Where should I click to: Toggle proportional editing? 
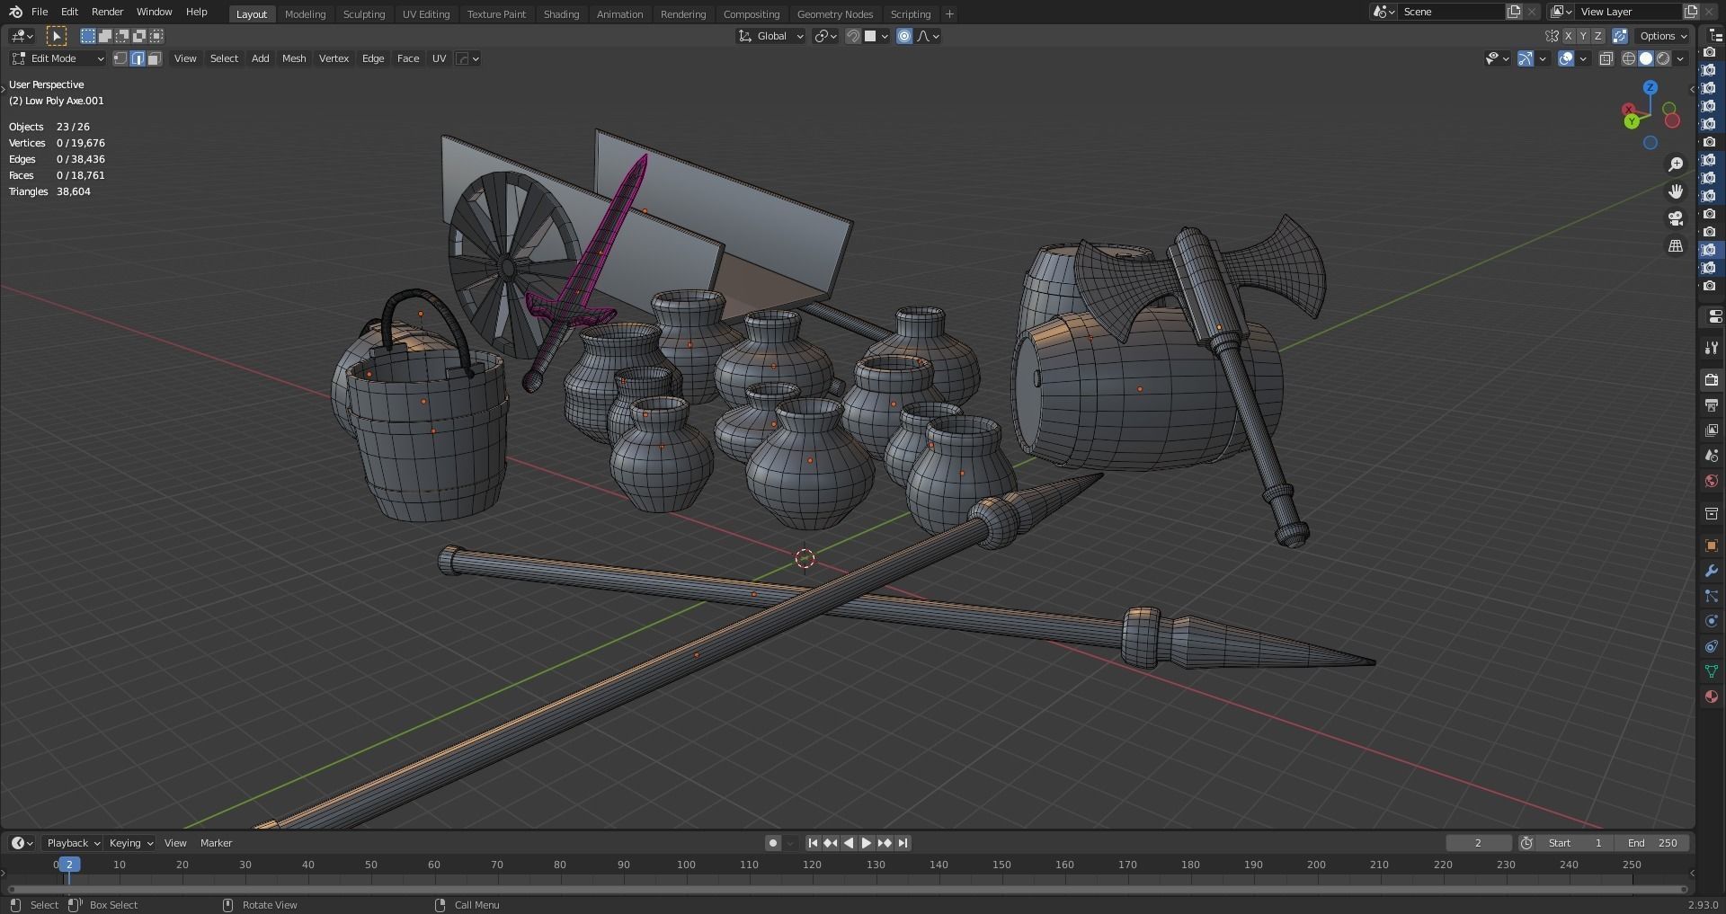click(904, 36)
